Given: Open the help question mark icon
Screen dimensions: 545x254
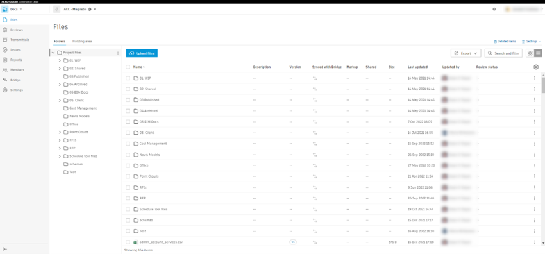Looking at the screenshot, I should [494, 9].
